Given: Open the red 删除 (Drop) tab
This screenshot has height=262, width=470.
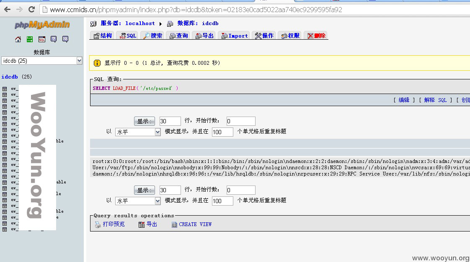Looking at the screenshot, I should click(316, 36).
